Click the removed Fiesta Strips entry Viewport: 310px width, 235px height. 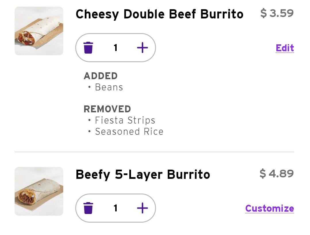point(125,120)
